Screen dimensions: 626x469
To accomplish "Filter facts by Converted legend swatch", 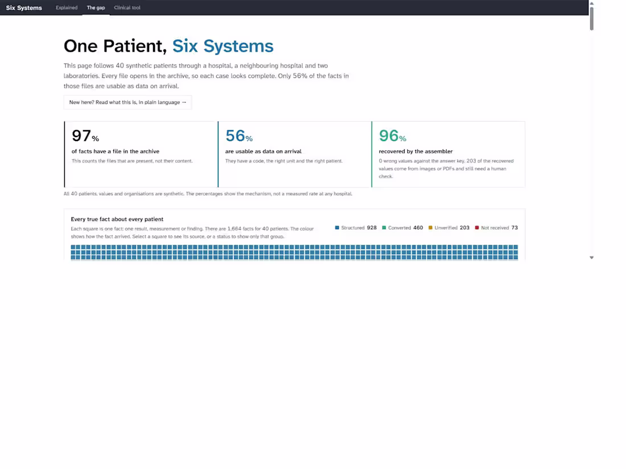I will point(384,228).
